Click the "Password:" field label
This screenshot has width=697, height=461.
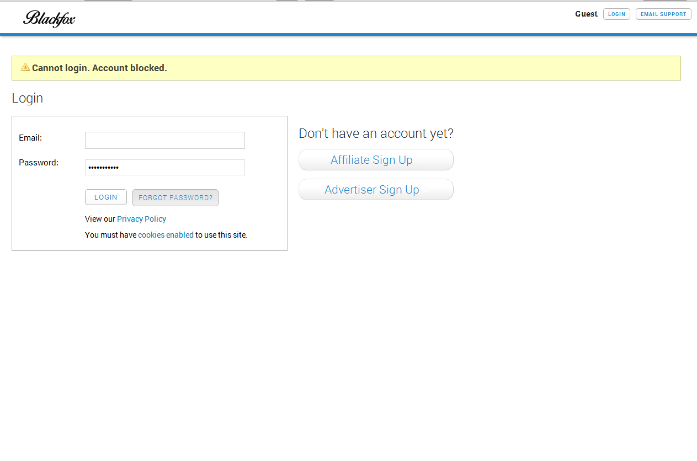click(x=39, y=163)
